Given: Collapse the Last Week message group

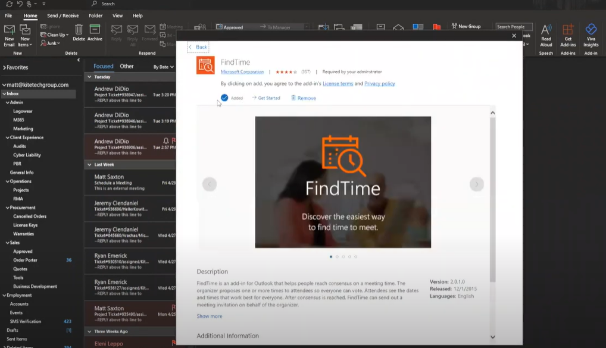Looking at the screenshot, I should point(89,165).
